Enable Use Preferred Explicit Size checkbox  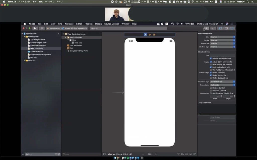pyautogui.click(x=211, y=93)
